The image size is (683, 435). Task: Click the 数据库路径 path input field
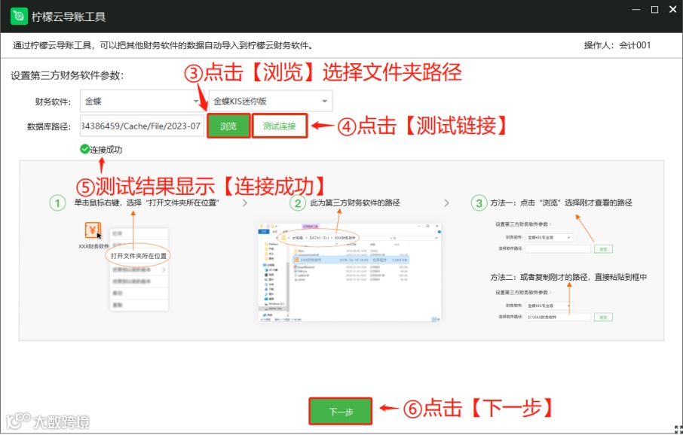tap(142, 126)
